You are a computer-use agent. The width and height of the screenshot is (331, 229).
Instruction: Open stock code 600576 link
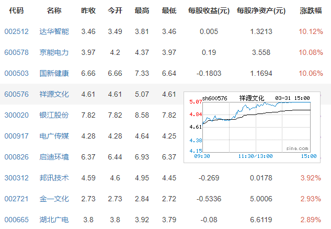[16, 94]
